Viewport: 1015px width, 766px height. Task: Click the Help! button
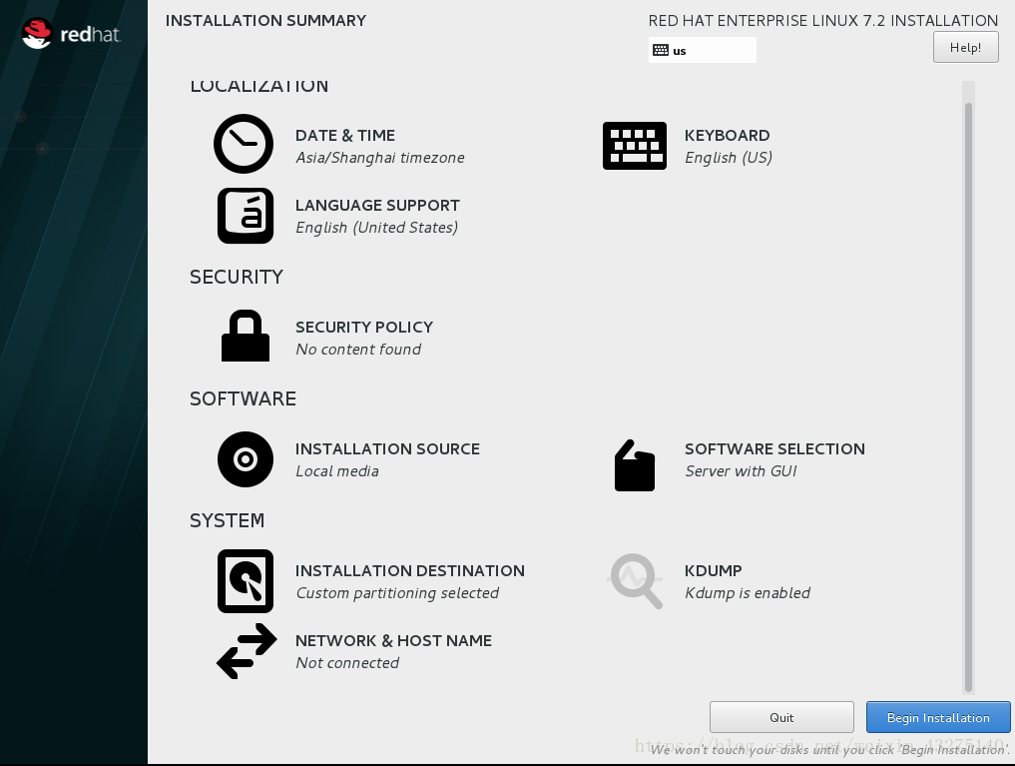(x=965, y=47)
